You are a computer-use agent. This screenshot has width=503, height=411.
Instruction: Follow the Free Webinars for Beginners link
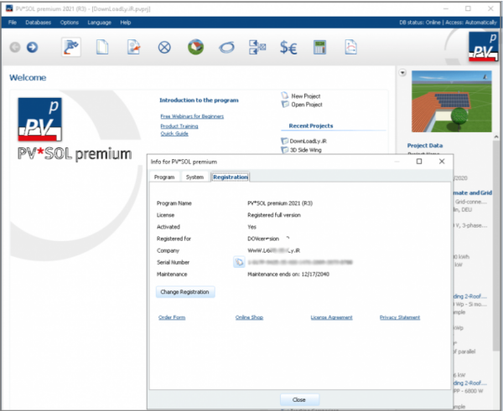[192, 116]
